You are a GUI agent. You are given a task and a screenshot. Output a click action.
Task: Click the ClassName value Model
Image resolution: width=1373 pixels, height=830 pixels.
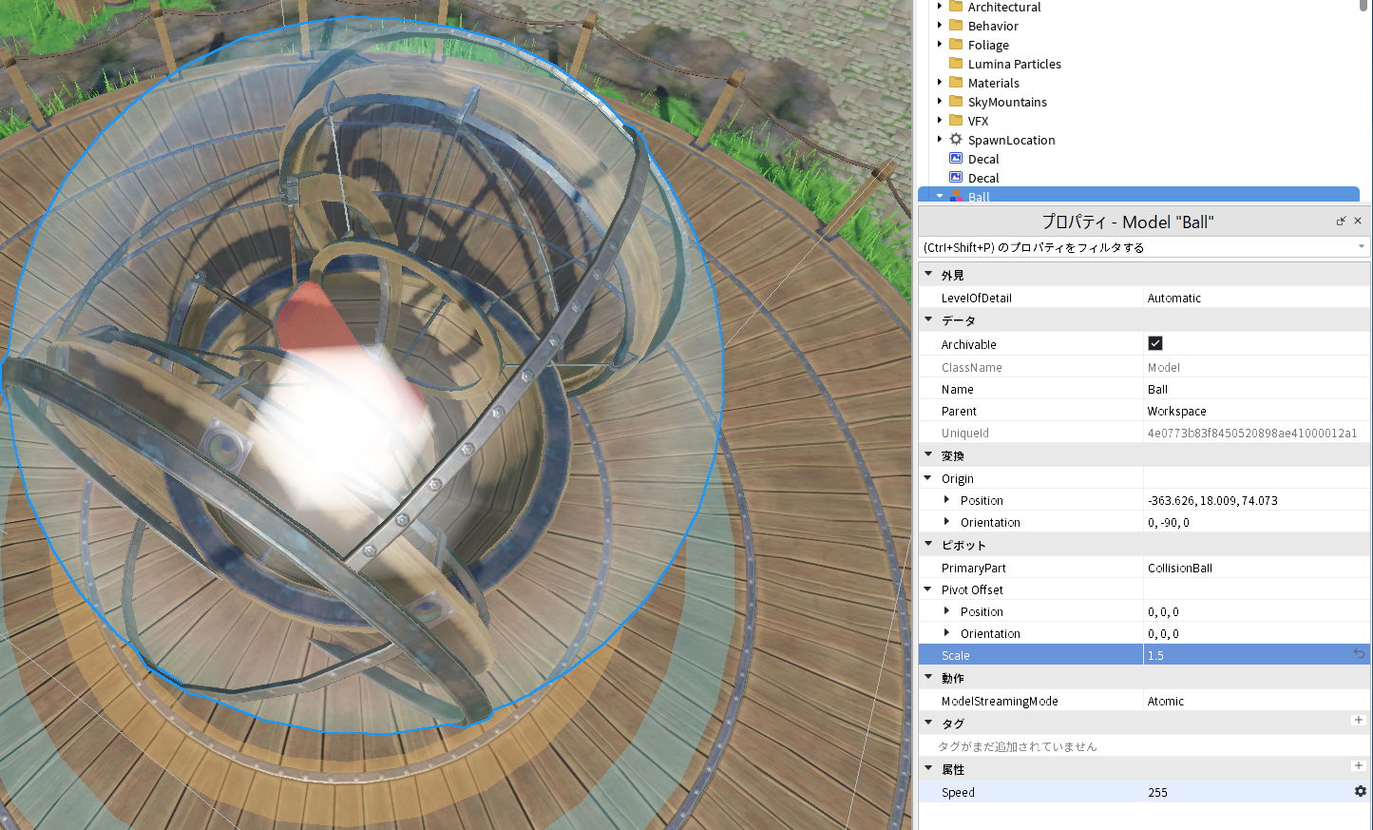point(1164,367)
